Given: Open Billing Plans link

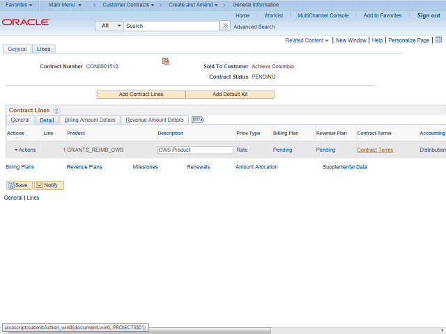Looking at the screenshot, I should point(20,167).
